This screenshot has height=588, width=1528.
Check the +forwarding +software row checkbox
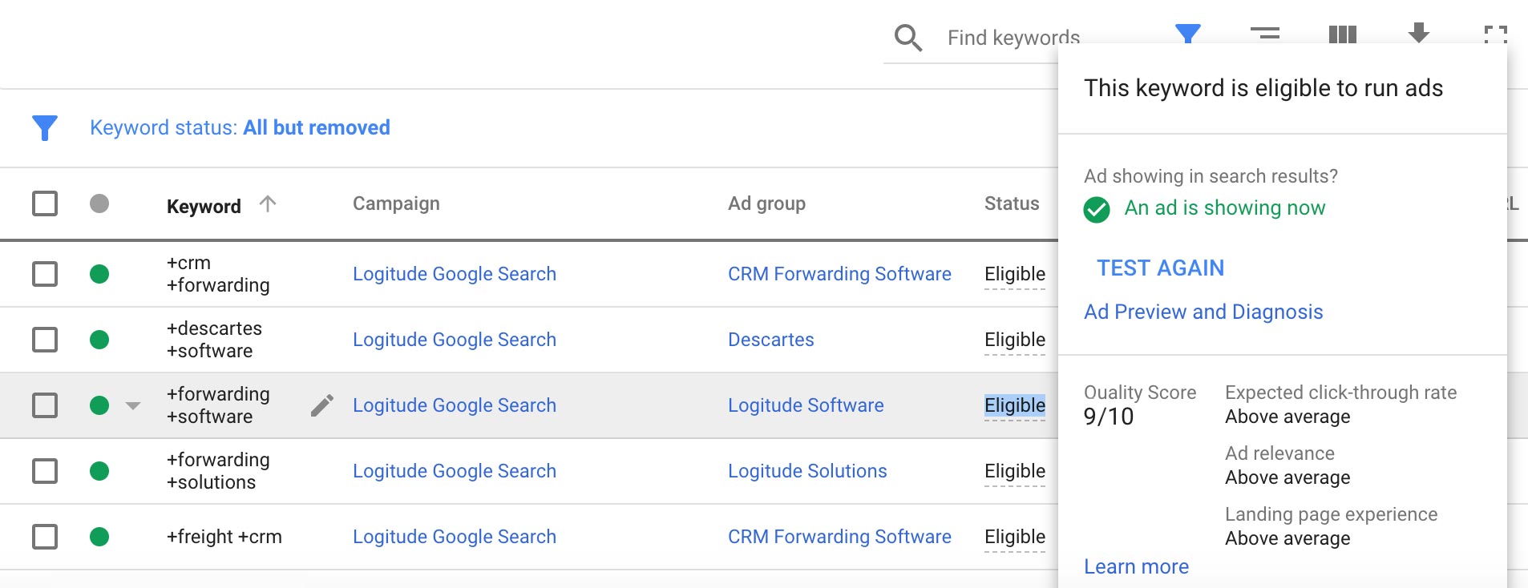click(x=45, y=405)
